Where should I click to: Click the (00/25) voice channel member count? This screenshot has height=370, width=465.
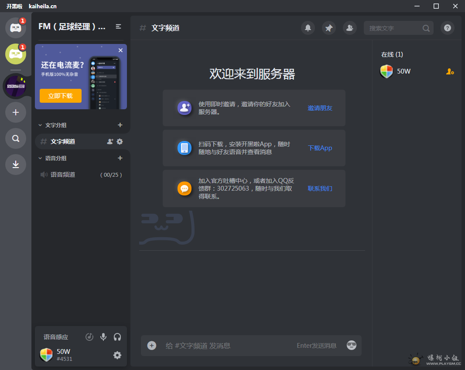point(111,175)
